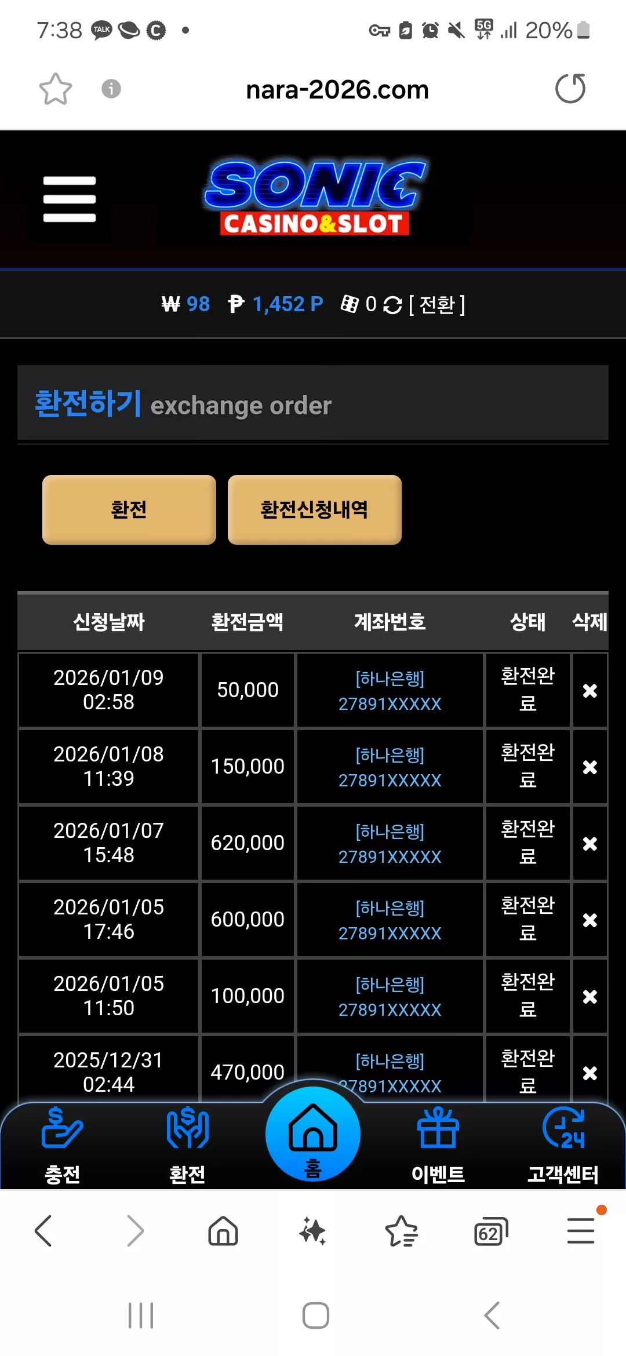Viewport: 626px width, 1356px height.
Task: Click the nara-2026.com address bar
Action: 337,90
